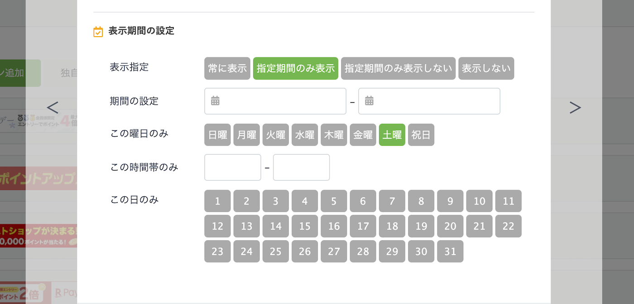Select the 表示しない option

click(486, 68)
